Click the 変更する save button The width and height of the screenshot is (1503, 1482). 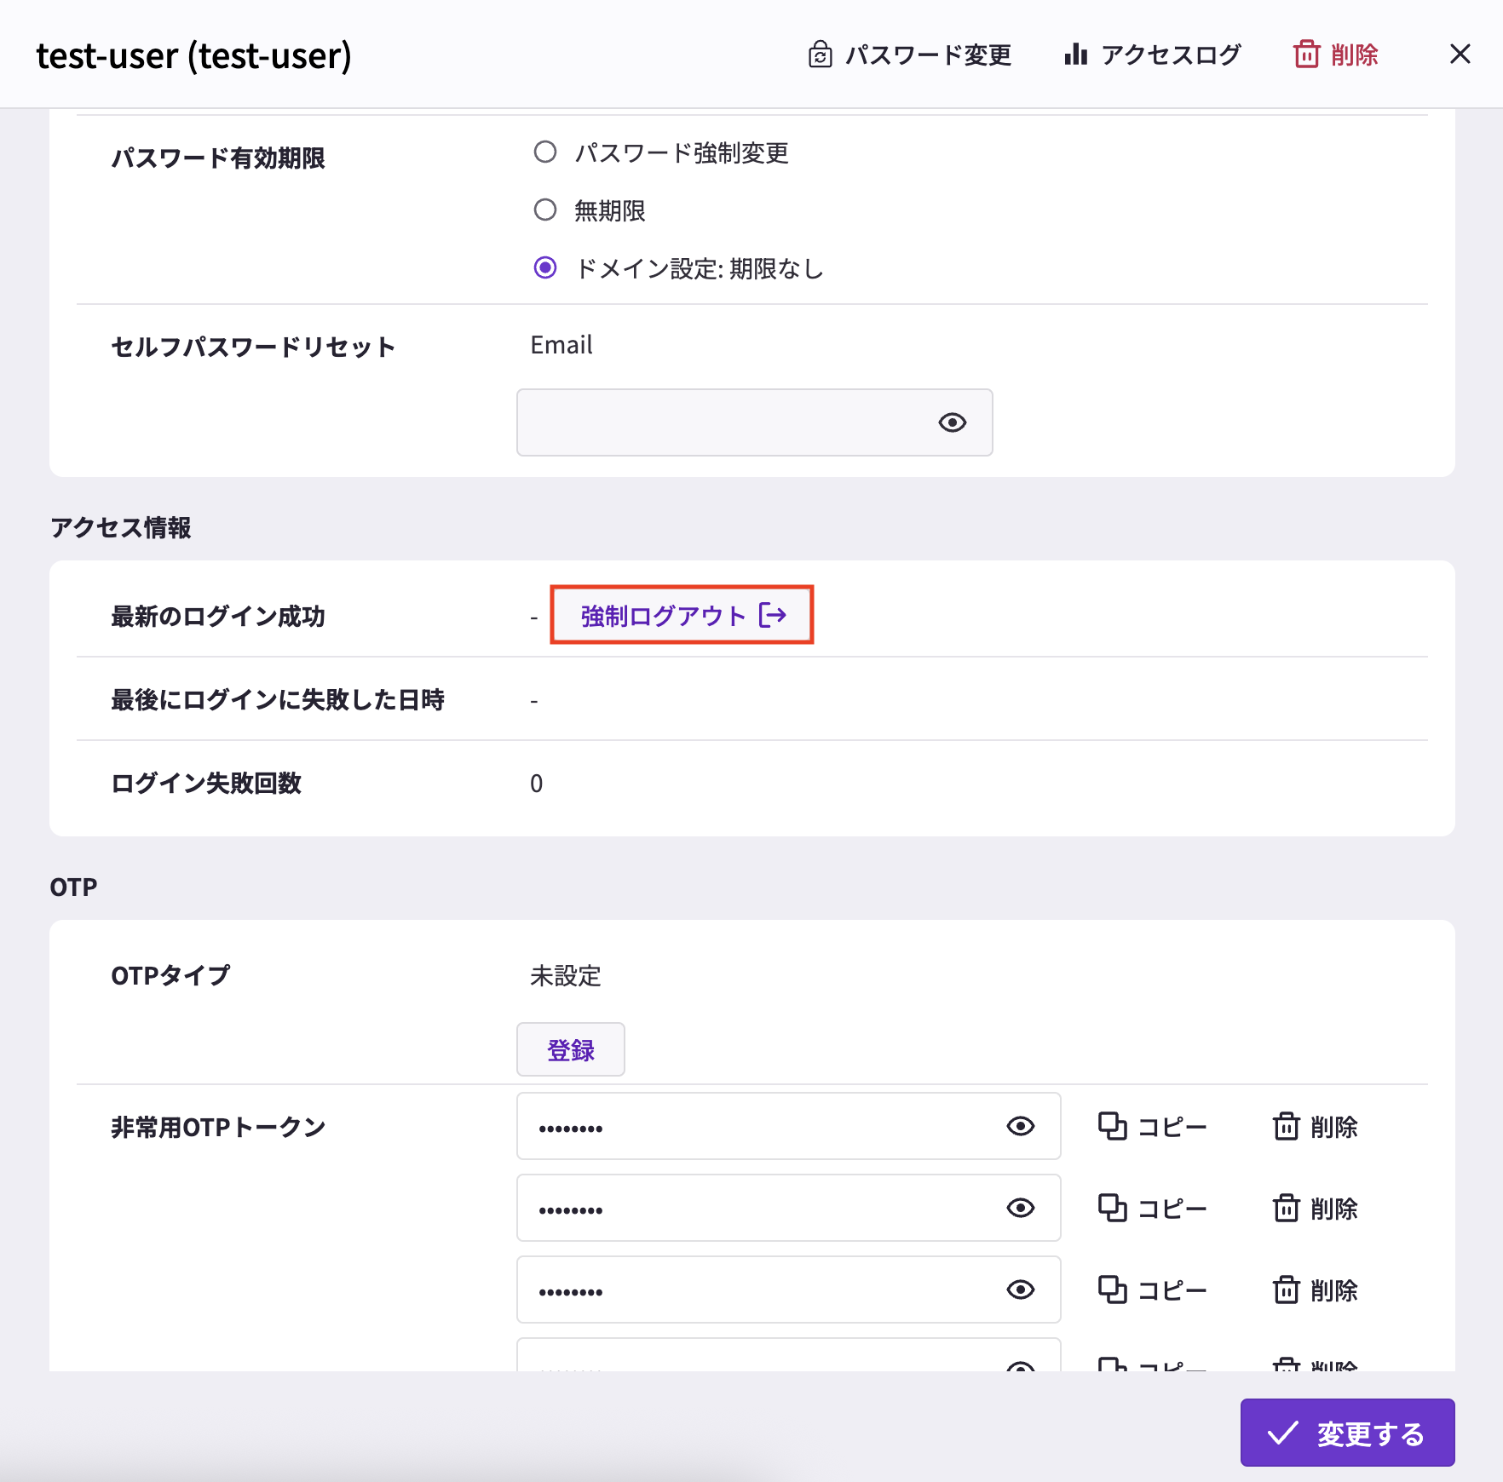[x=1347, y=1433]
